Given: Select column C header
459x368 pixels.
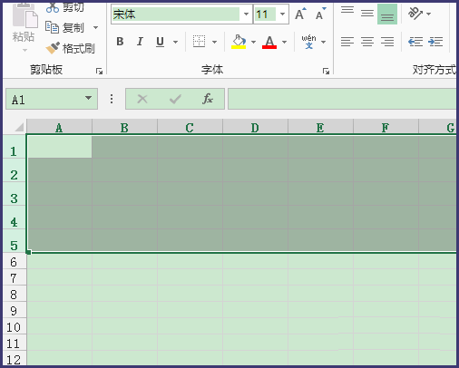Looking at the screenshot, I should [190, 127].
